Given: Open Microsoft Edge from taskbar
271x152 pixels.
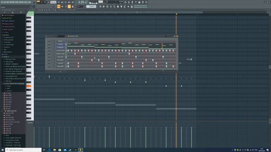Looking at the screenshot, I should (x=49, y=150).
